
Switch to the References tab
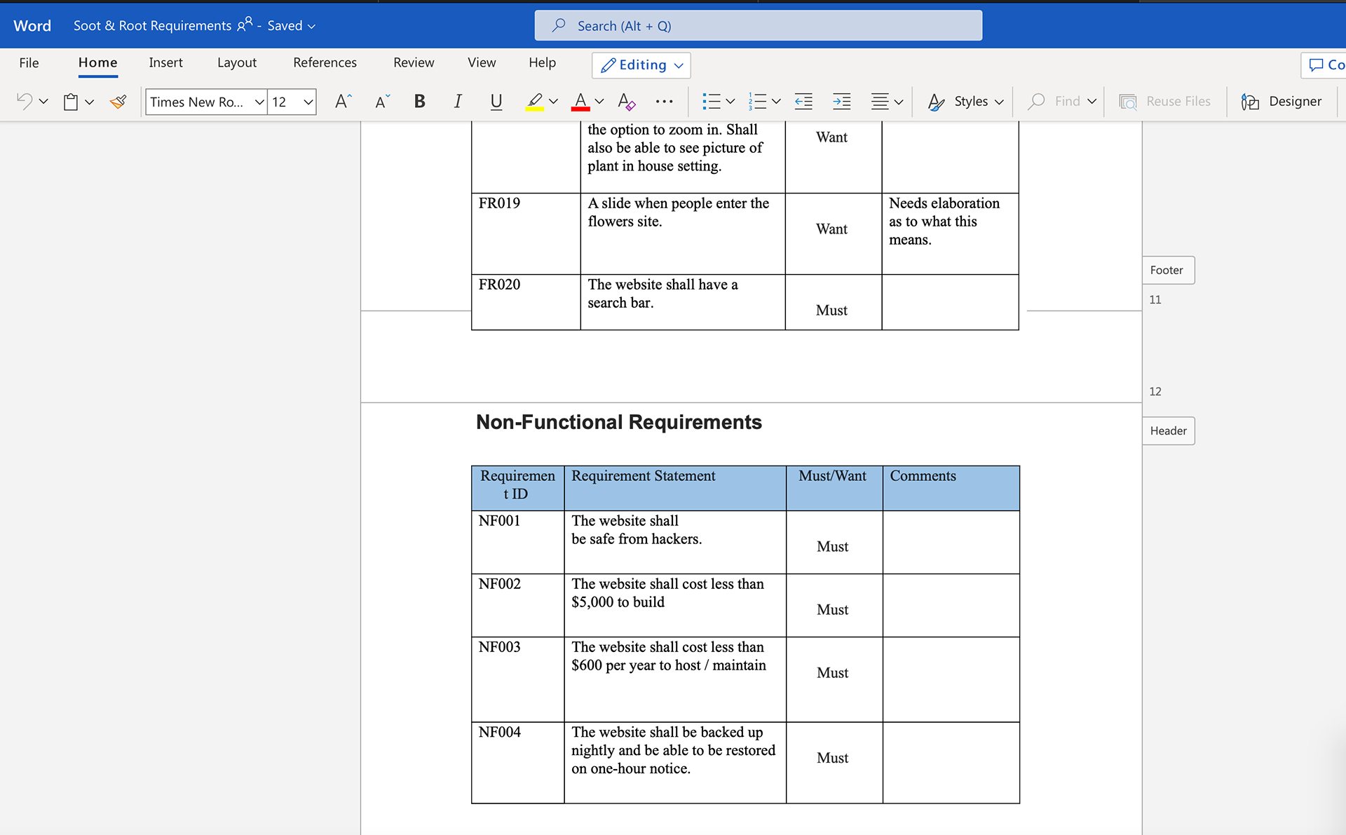(x=325, y=62)
